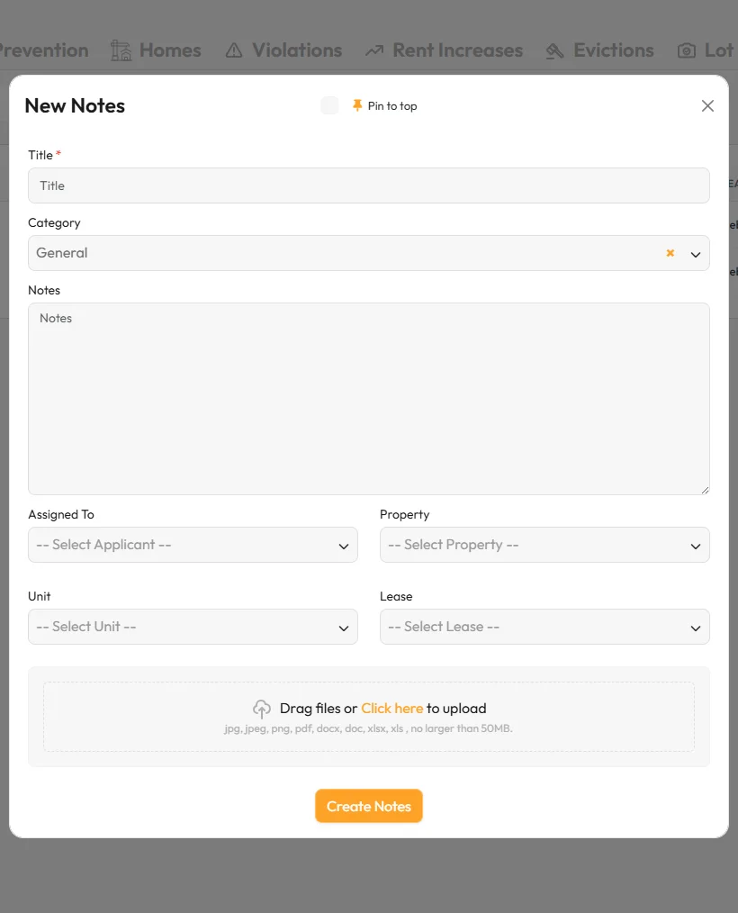
Task: Click the 'New Notes' heading
Action: click(x=75, y=106)
